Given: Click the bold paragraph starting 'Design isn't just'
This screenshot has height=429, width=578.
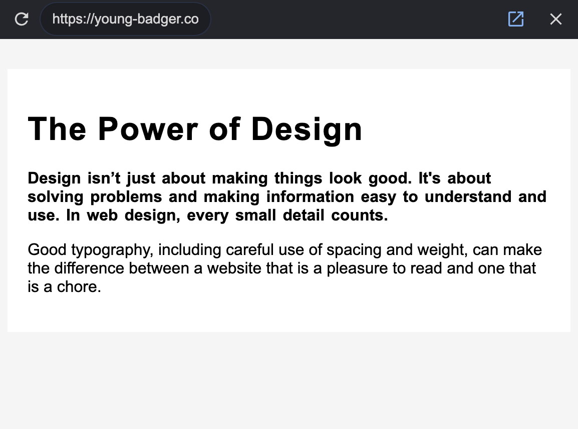Looking at the screenshot, I should coord(287,196).
